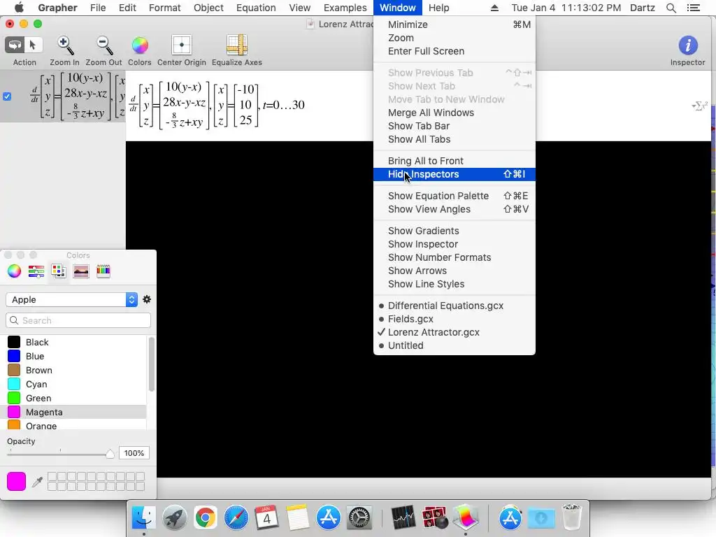Image resolution: width=716 pixels, height=537 pixels.
Task: Open Launchpad from the Dock
Action: 174,518
